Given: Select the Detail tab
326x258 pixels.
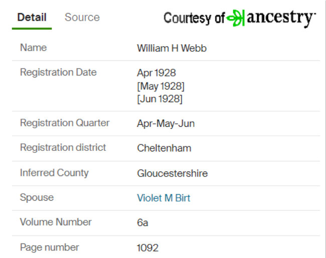Looking at the screenshot, I should click(x=32, y=17).
